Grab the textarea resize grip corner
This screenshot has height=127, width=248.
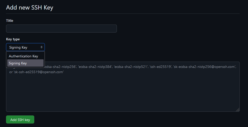pos(238,110)
